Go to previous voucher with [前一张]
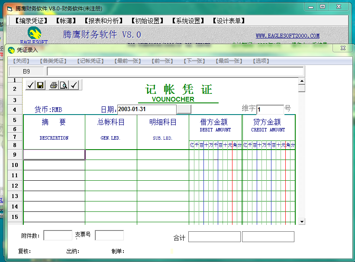The image size is (355, 262). [x=162, y=61]
